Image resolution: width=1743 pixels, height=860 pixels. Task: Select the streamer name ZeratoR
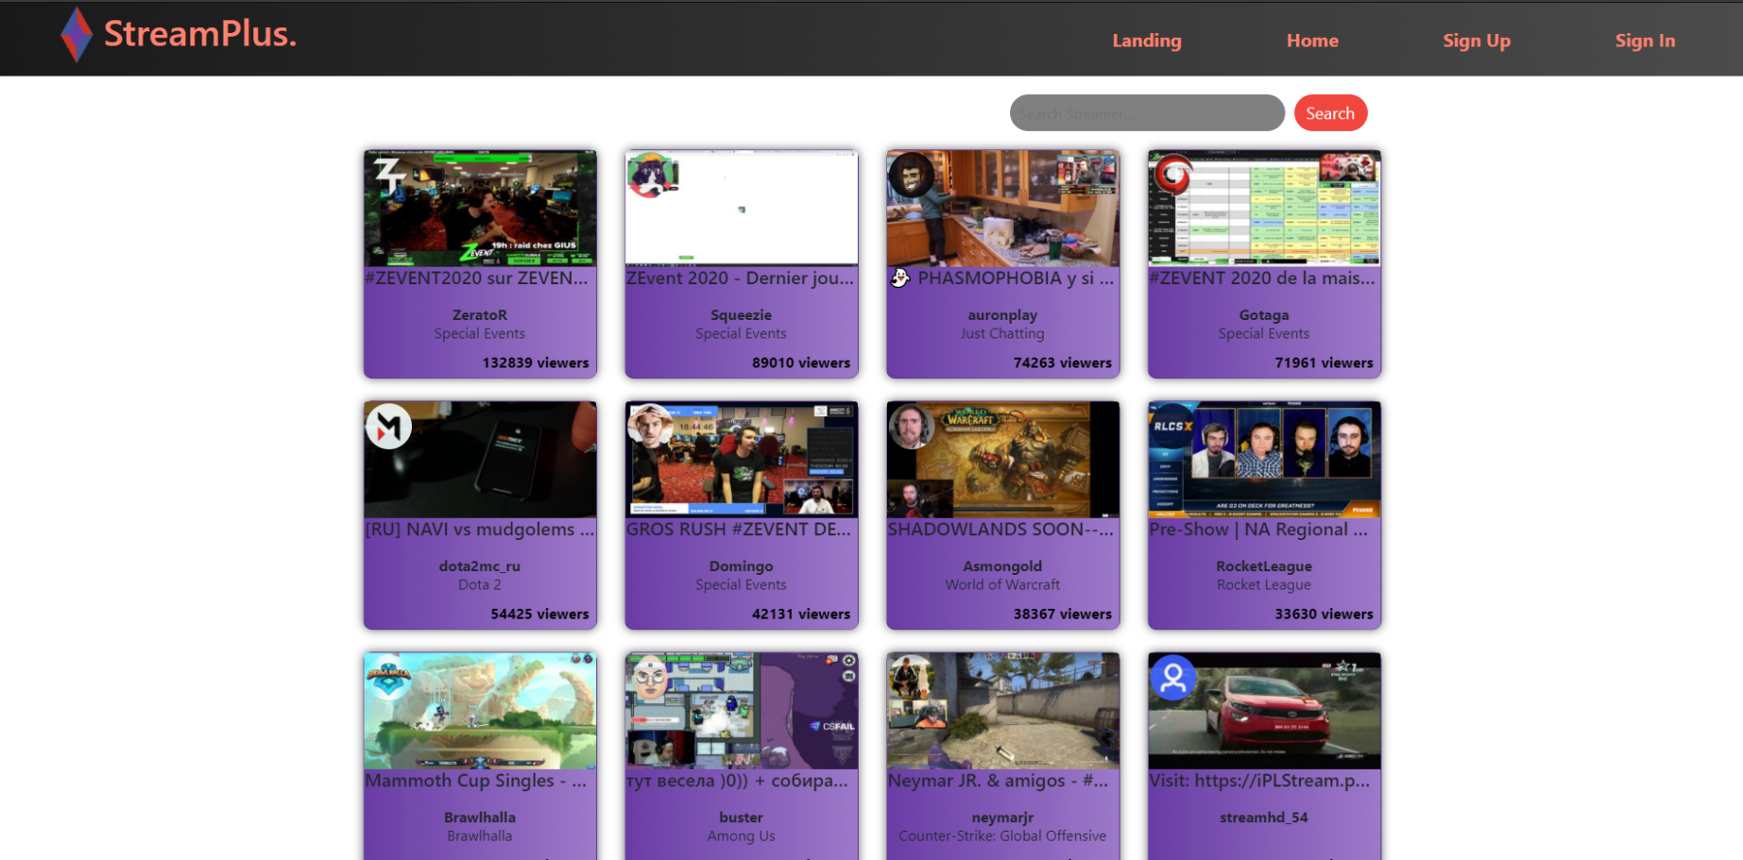(x=480, y=315)
